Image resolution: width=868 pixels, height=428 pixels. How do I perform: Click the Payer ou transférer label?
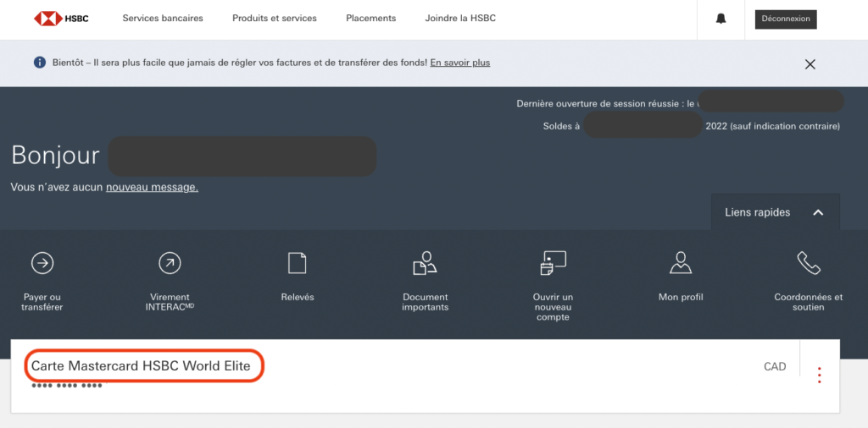tap(42, 302)
